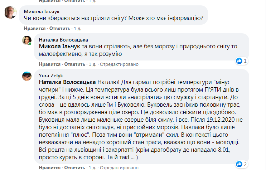Viewport: 266px width, 170px height.
Task: Open Наталка Волосацька mention in Yura's reply
Action: [67, 82]
